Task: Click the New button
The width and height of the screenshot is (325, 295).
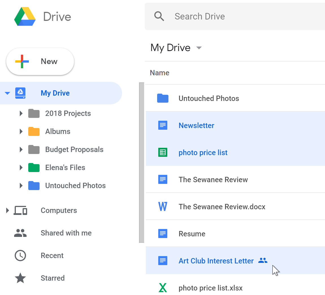Action: point(40,61)
